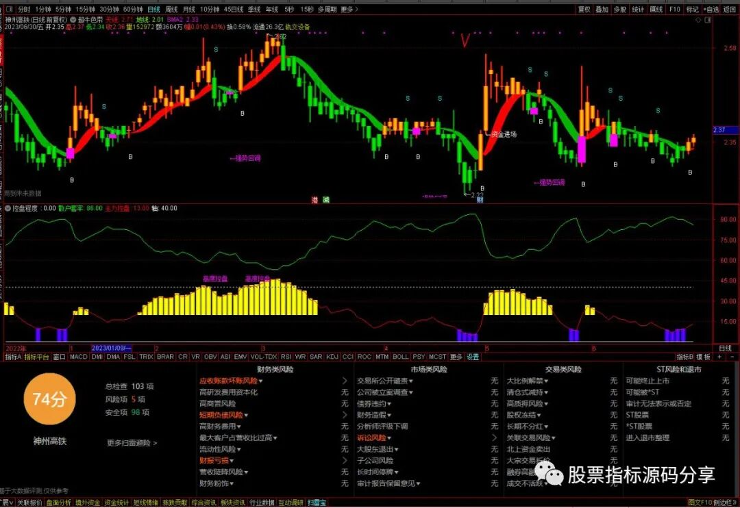Open the indicator dropdown circle beside 超牛色带

point(73,20)
